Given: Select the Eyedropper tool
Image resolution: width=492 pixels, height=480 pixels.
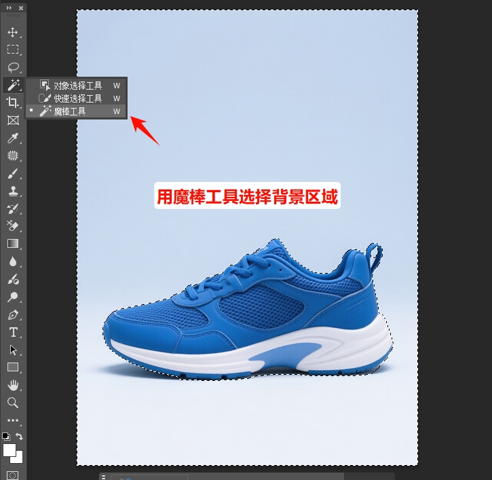Looking at the screenshot, I should (13, 138).
